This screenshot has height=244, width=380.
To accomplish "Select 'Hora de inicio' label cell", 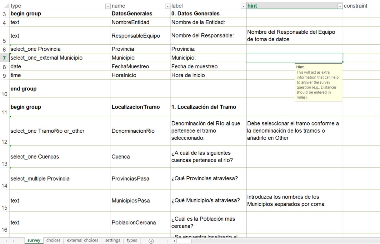I will coord(208,75).
